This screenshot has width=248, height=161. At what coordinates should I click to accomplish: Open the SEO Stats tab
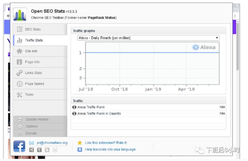(40, 29)
